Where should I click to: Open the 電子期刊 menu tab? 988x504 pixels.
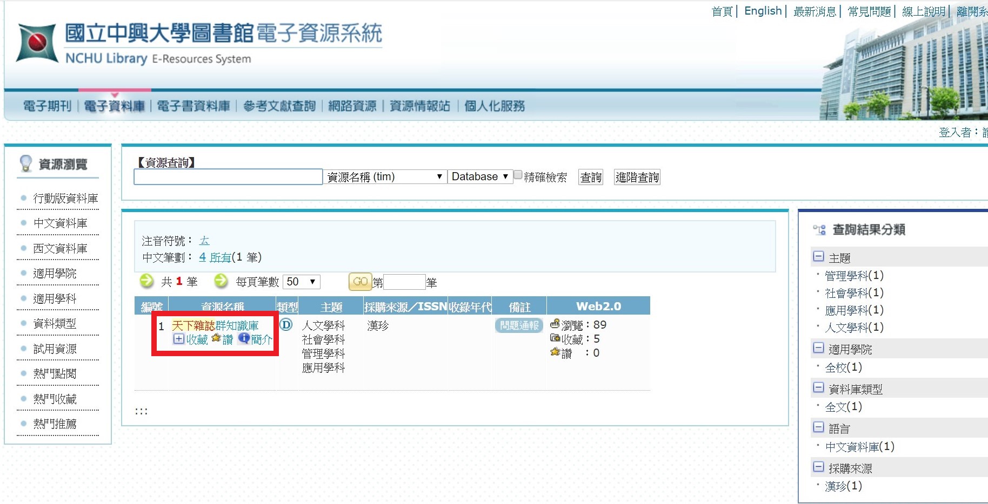(x=47, y=106)
